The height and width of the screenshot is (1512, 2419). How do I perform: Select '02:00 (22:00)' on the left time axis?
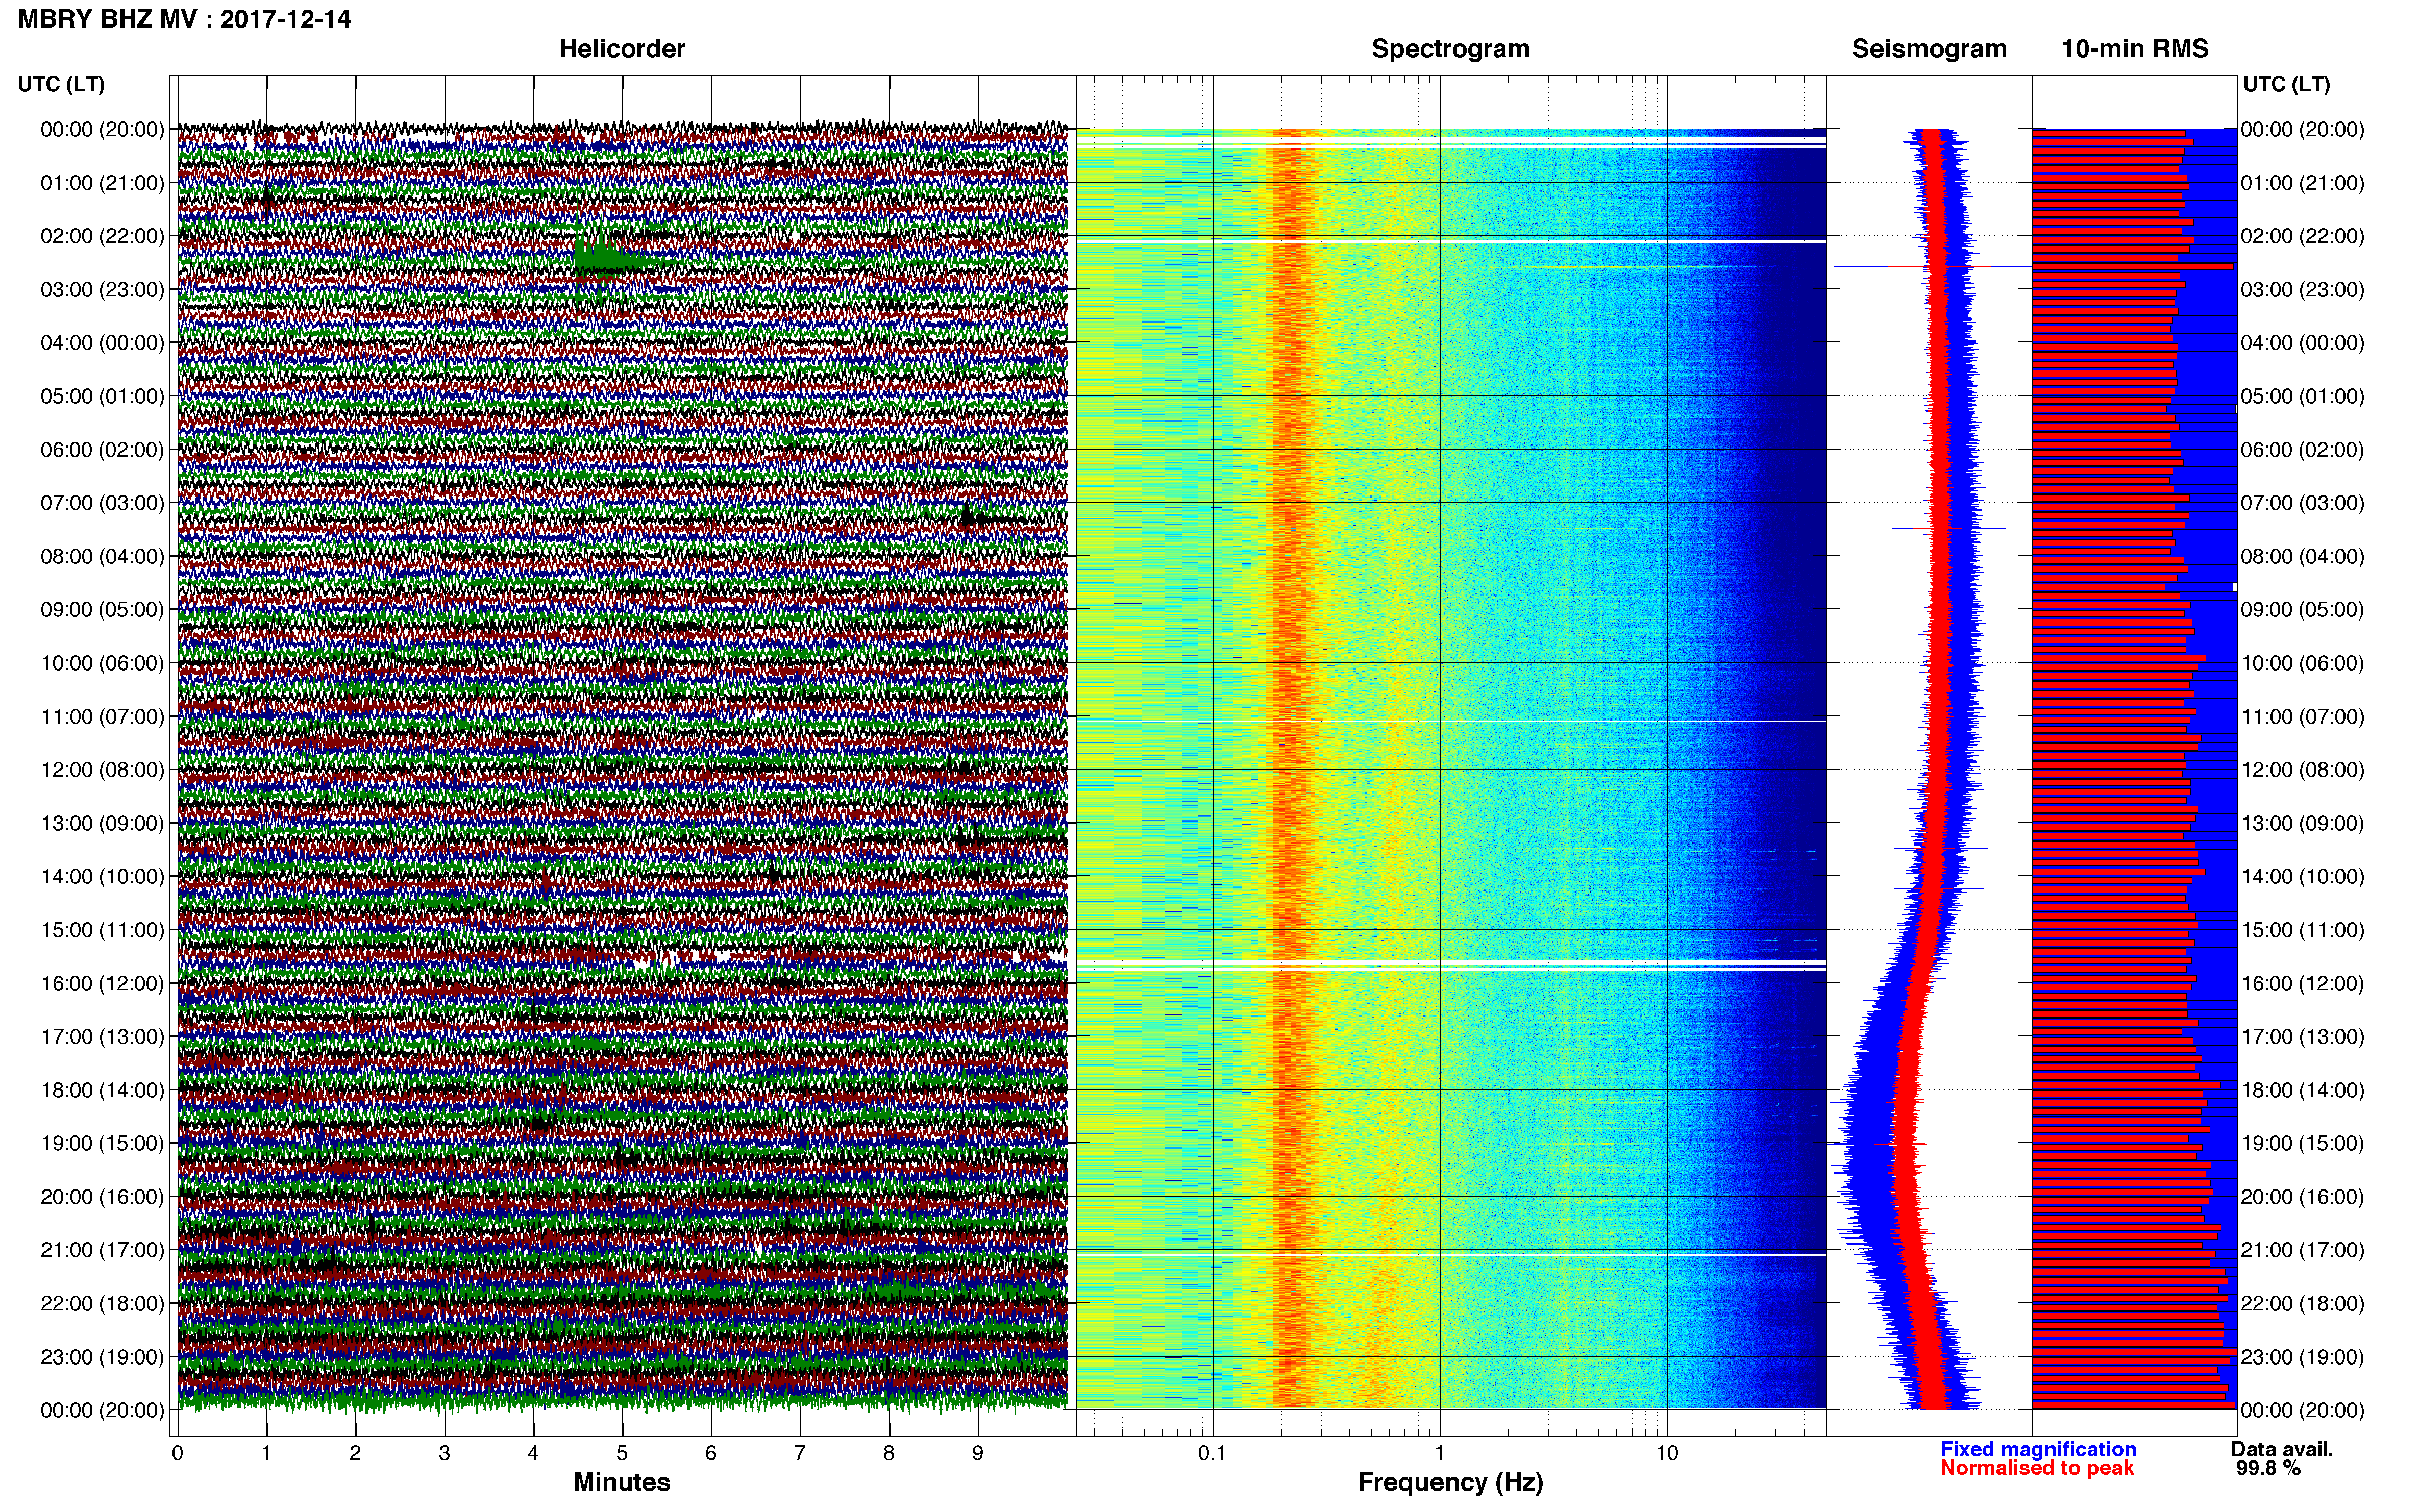102,236
